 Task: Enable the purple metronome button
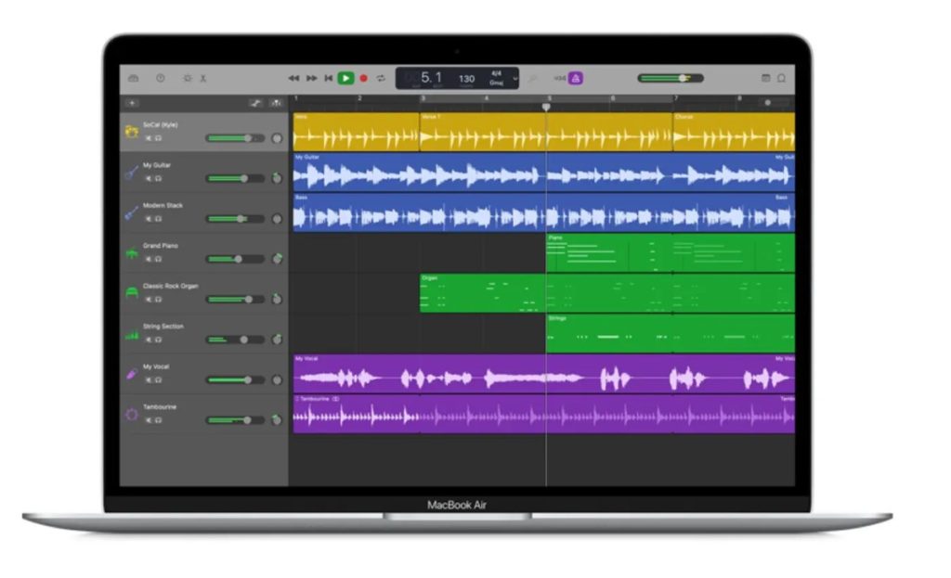coord(576,79)
